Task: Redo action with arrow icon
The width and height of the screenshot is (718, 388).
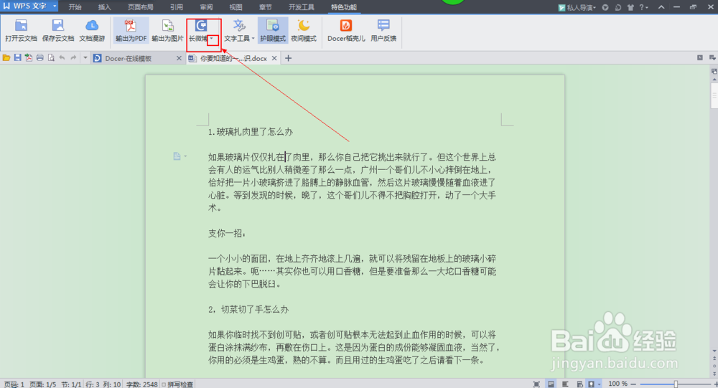Action: tap(73, 58)
